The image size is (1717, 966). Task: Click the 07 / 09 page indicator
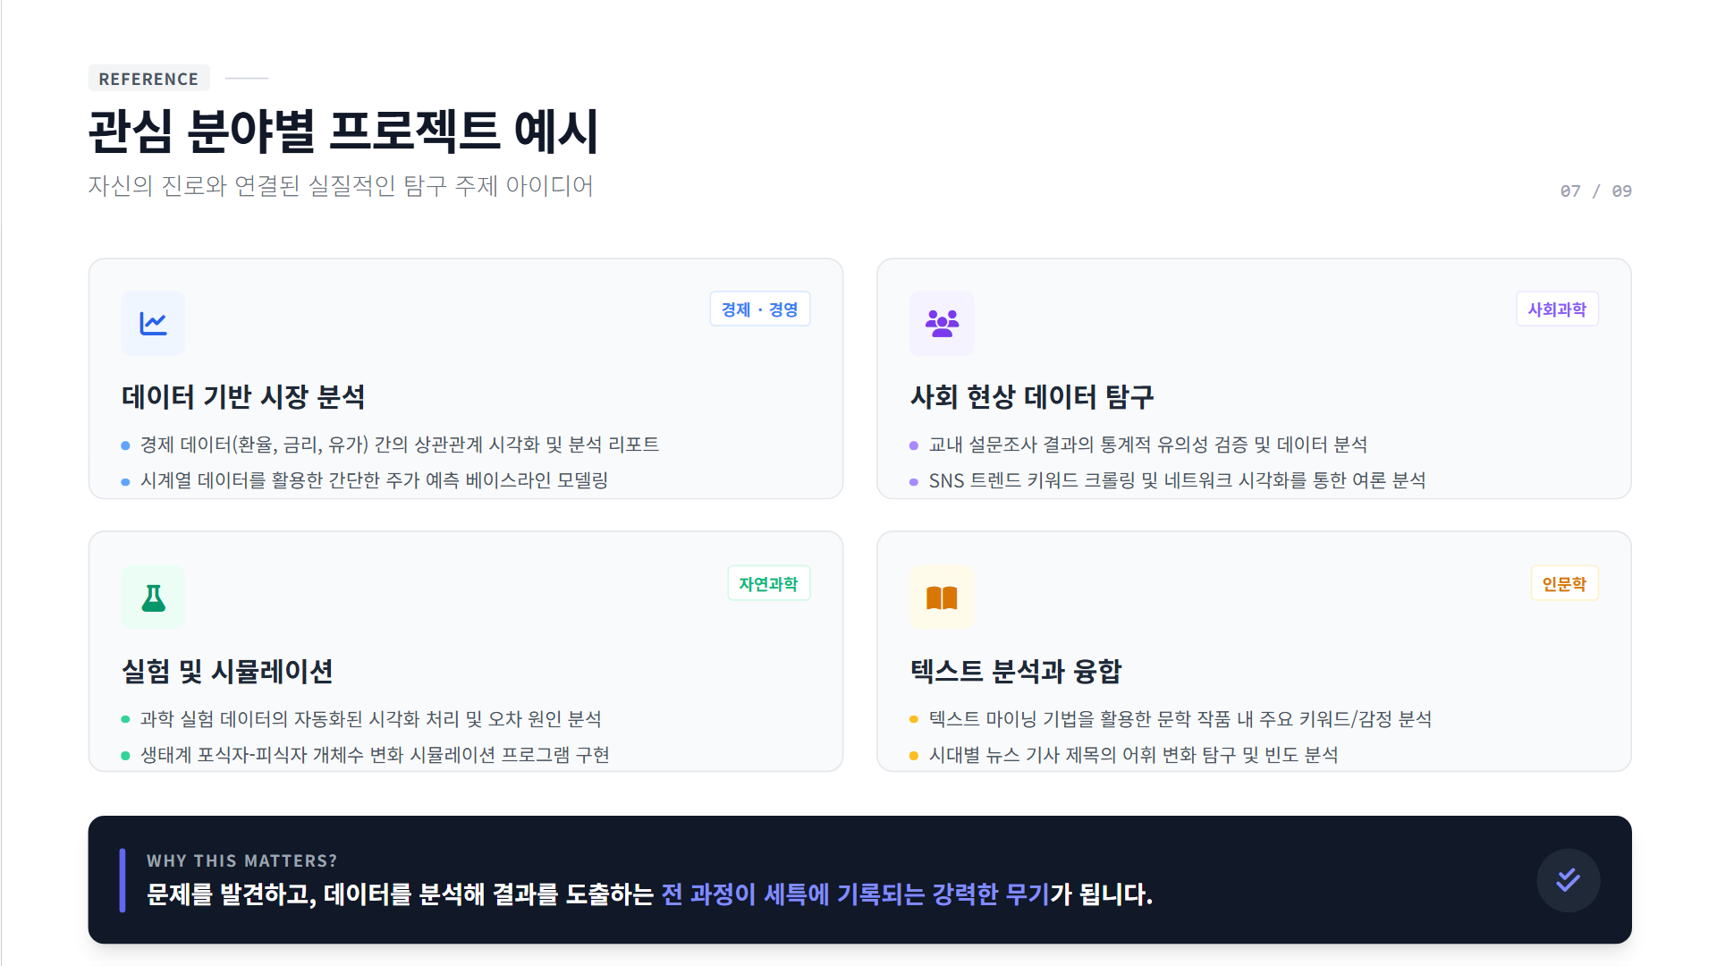[1595, 191]
